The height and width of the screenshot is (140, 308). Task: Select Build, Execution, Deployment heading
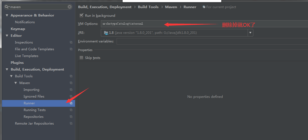click(x=37, y=69)
